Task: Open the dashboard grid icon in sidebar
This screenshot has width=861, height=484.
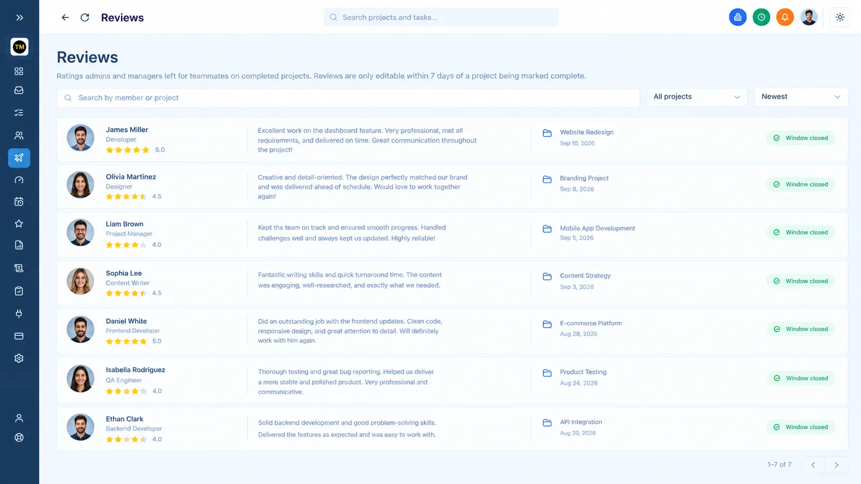Action: click(19, 71)
